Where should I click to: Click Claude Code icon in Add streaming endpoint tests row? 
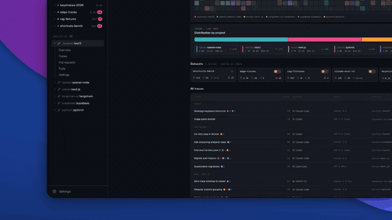click(293, 142)
